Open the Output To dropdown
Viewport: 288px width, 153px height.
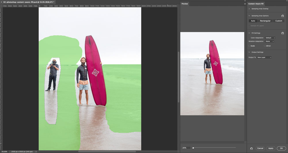point(264,58)
